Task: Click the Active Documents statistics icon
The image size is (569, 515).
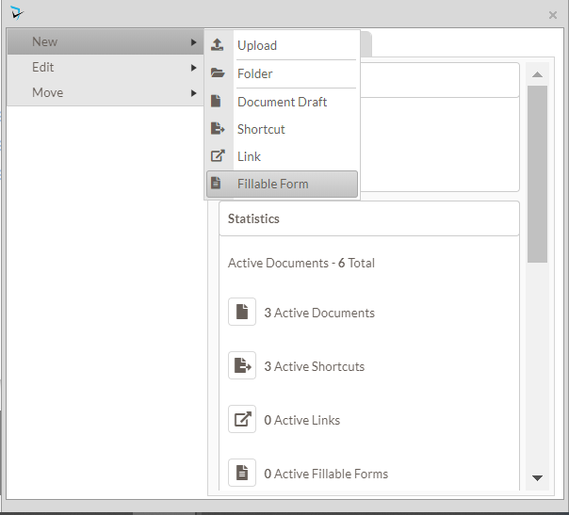Action: click(242, 313)
